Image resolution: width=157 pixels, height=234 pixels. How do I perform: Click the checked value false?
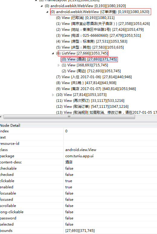(x=69, y=175)
